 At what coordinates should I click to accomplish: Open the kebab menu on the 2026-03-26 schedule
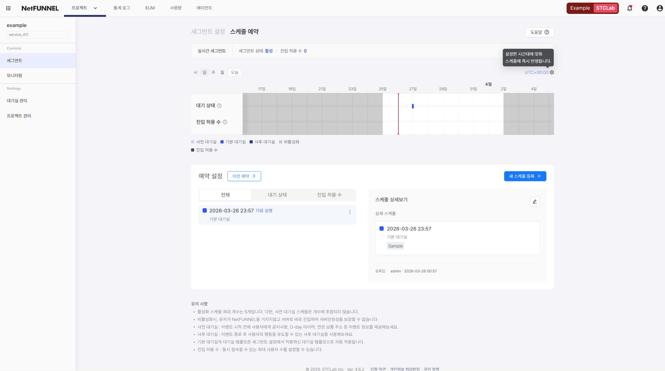click(x=350, y=212)
